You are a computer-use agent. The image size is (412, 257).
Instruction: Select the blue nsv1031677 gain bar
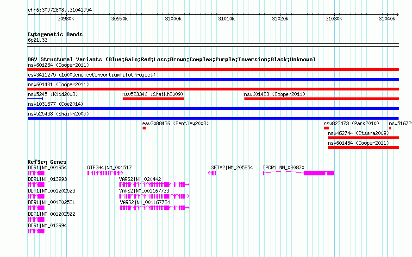pyautogui.click(x=213, y=109)
